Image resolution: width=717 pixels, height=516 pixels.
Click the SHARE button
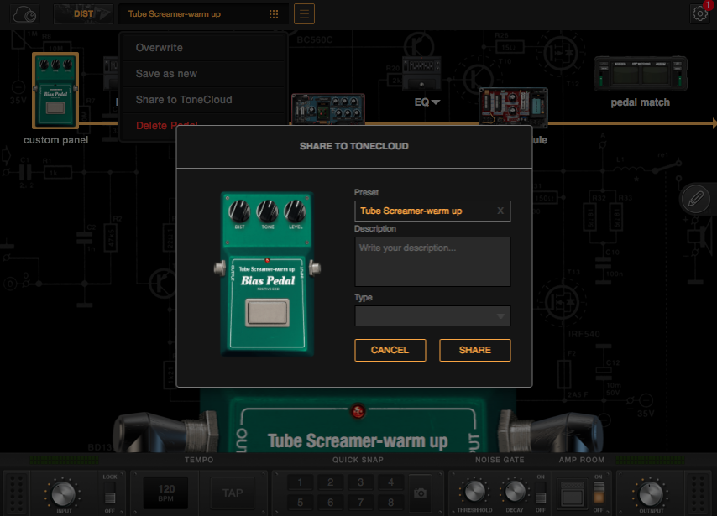(474, 350)
